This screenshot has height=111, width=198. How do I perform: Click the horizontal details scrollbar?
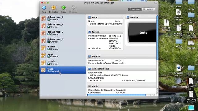117,95
